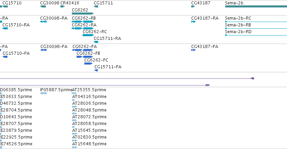Open the CG6262-RB transcript label
The height and width of the screenshot is (149, 287).
pyautogui.click(x=84, y=18)
